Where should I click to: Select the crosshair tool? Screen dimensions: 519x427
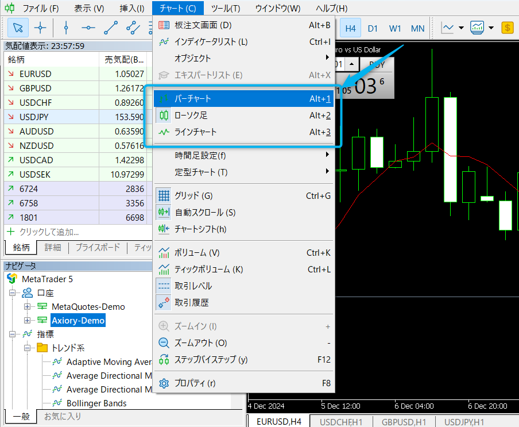40,28
